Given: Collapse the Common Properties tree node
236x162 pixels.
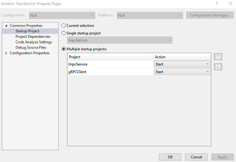Looking at the screenshot, I should click(x=6, y=25).
